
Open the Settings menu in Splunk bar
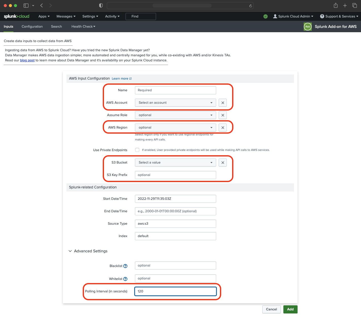(x=90, y=16)
